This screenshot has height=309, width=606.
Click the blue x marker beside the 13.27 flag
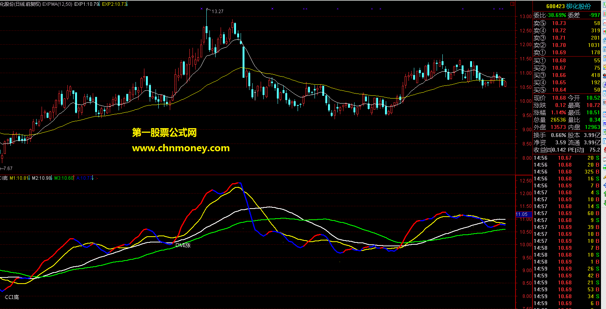pos(201,8)
